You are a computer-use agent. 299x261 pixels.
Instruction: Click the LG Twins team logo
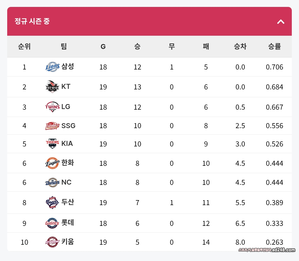52,107
